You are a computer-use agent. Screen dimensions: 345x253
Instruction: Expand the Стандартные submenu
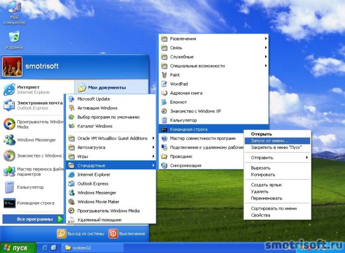(x=111, y=165)
